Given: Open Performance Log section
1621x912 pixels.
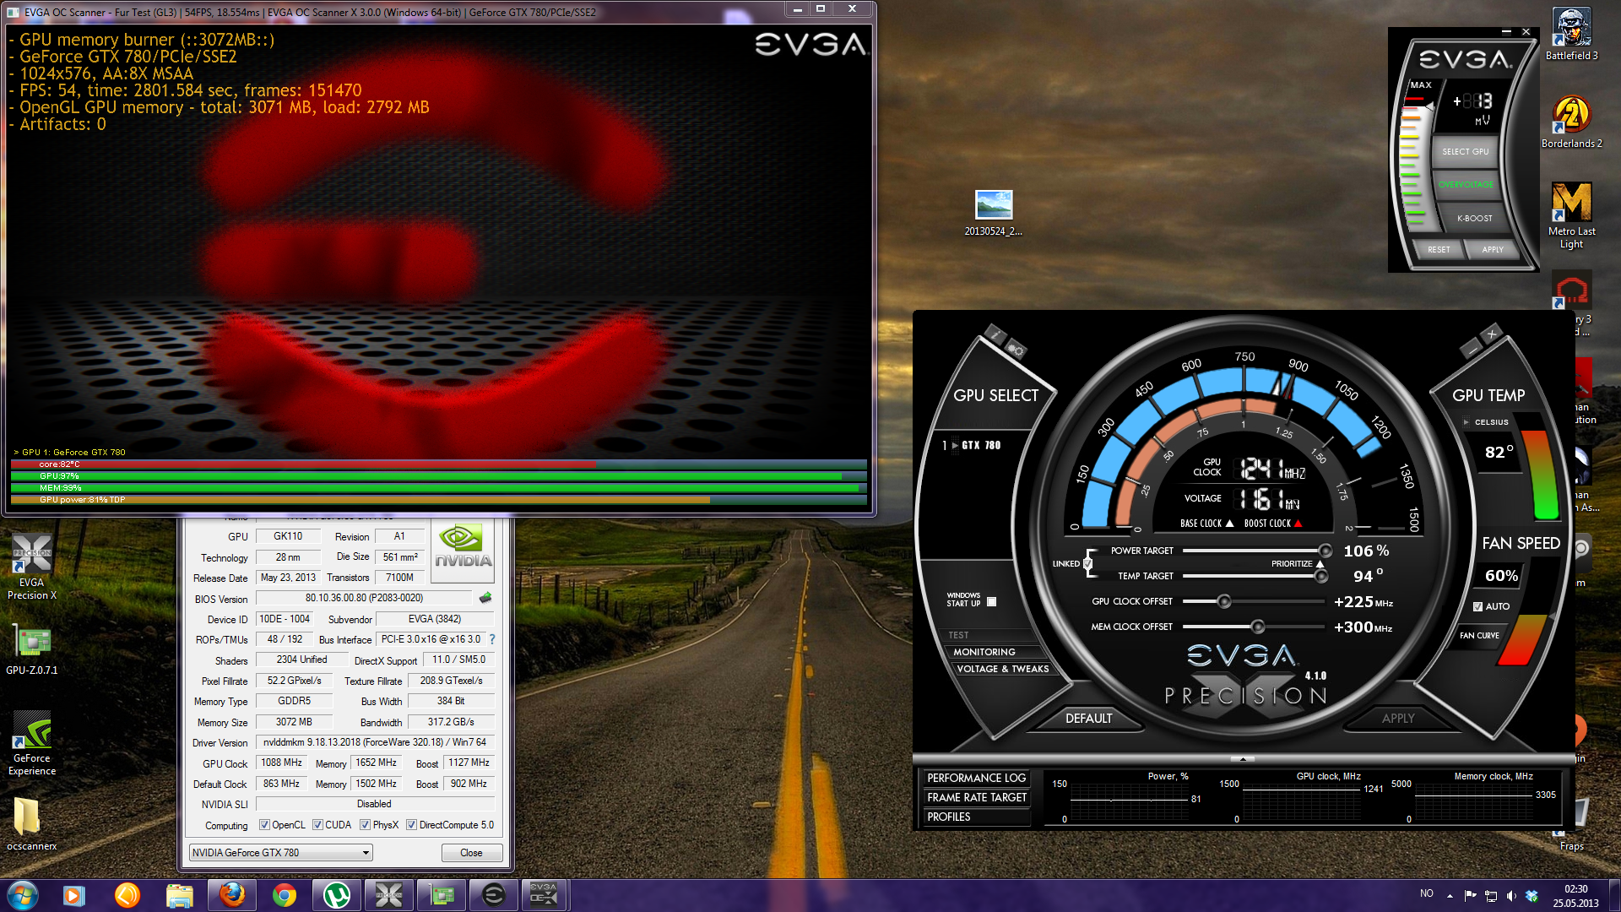Looking at the screenshot, I should click(976, 778).
